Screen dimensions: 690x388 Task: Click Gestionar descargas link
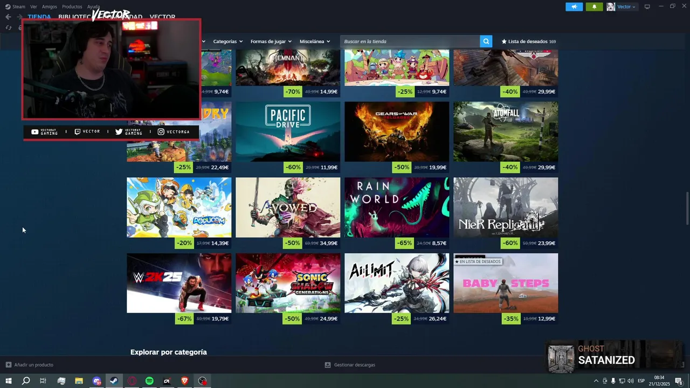click(x=355, y=365)
